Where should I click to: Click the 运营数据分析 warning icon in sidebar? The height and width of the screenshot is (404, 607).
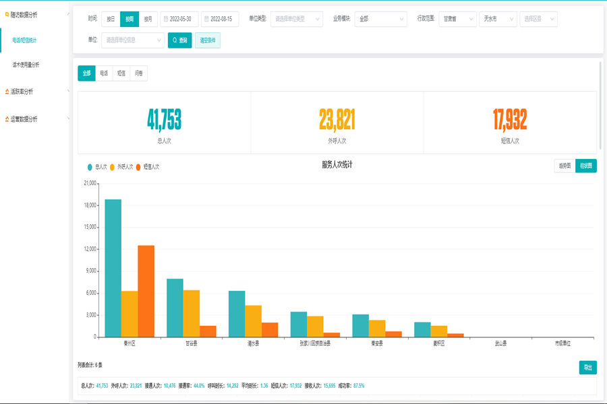point(7,119)
